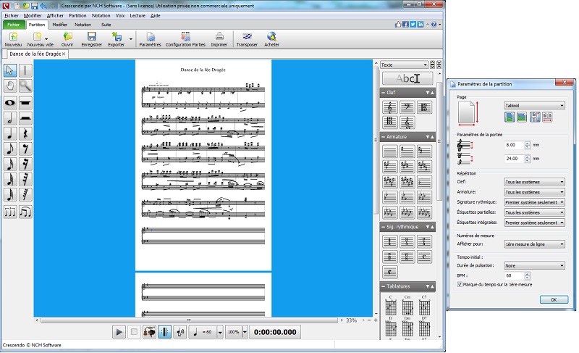Insert the cut time signature

pyautogui.click(x=389, y=272)
